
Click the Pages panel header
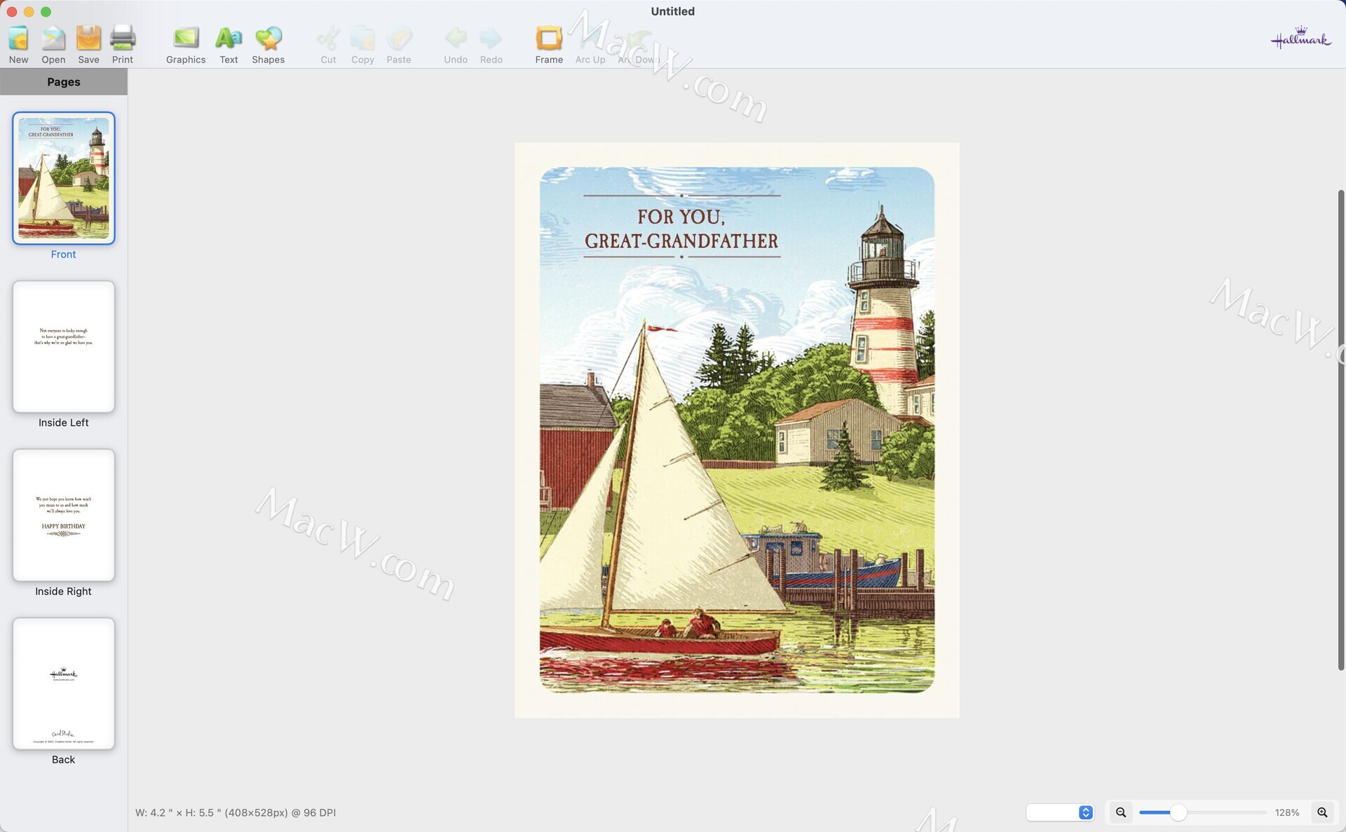pyautogui.click(x=63, y=82)
